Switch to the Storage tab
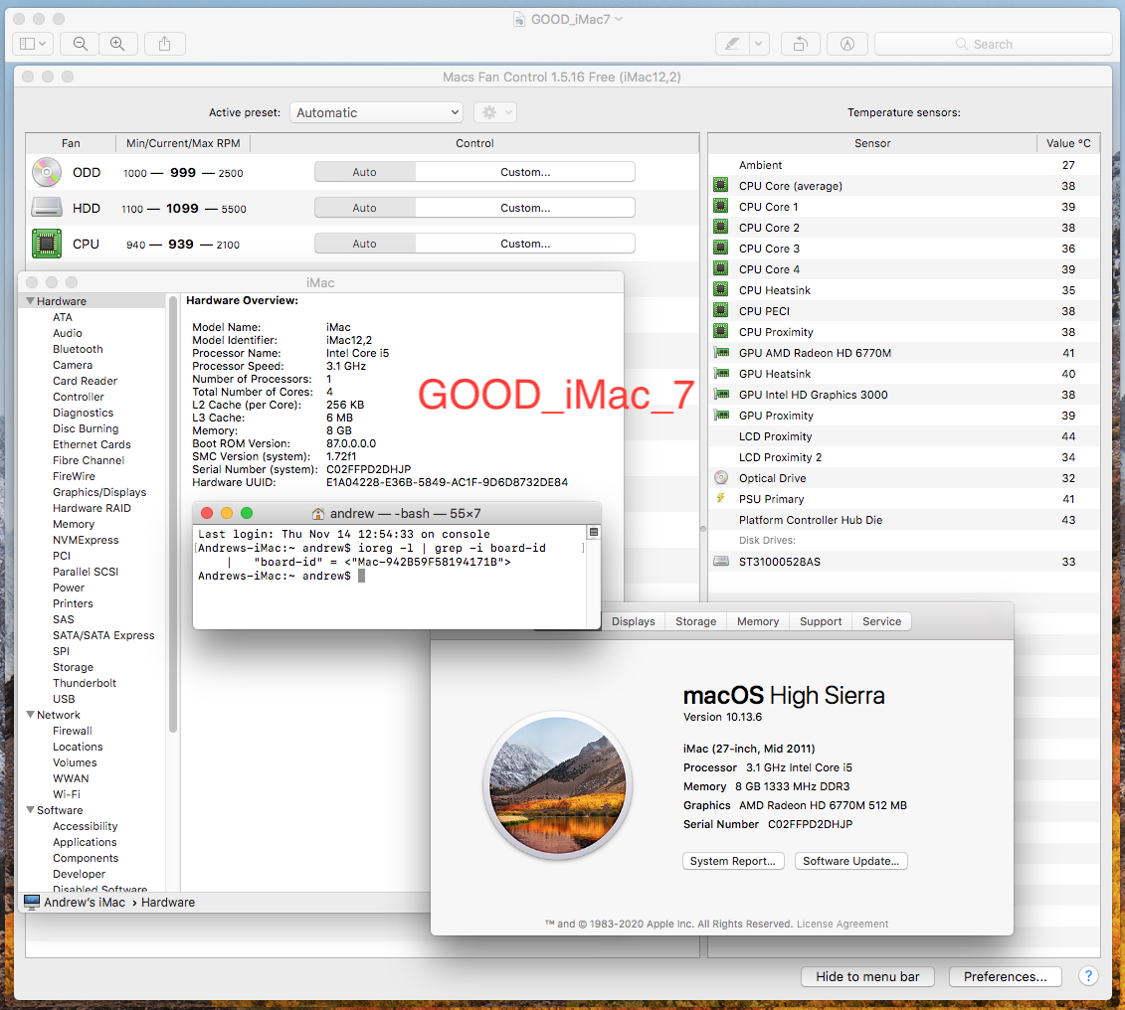The image size is (1125, 1010). pos(696,621)
